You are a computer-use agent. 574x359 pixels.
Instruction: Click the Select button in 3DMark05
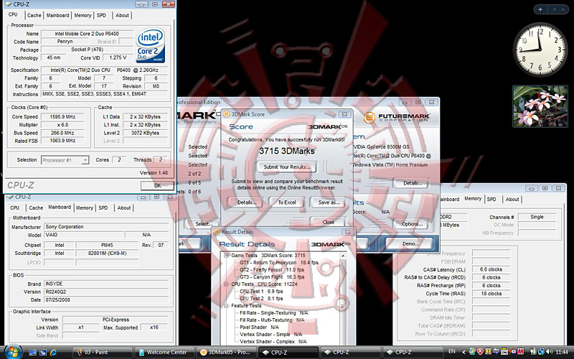click(204, 224)
